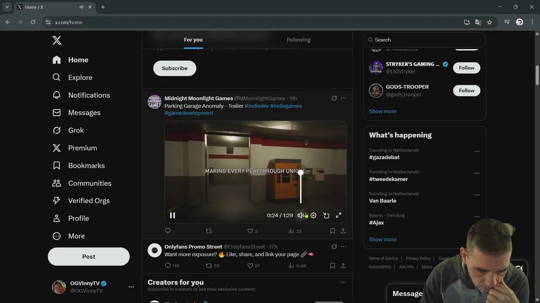The width and height of the screenshot is (540, 303).
Task: Click the X logo in sidebar
Action: [x=57, y=40]
